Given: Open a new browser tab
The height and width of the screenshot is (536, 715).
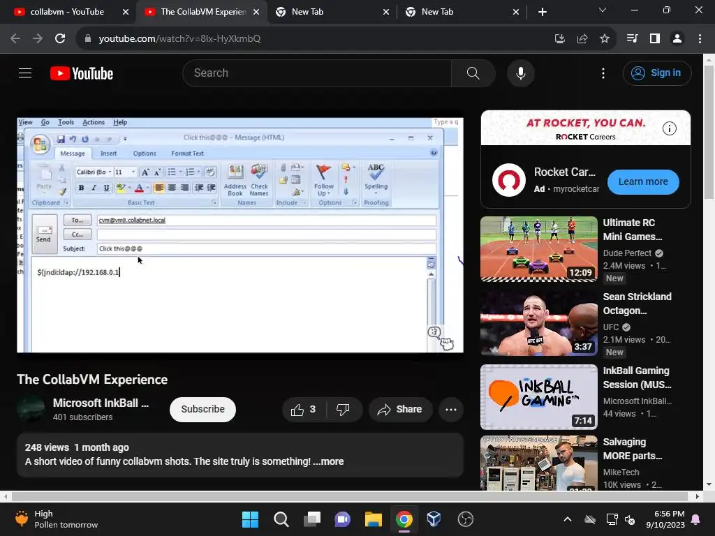Looking at the screenshot, I should (x=542, y=12).
